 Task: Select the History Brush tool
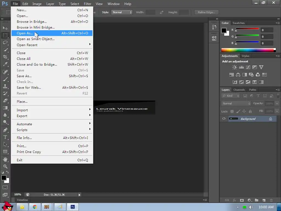pos(5,93)
